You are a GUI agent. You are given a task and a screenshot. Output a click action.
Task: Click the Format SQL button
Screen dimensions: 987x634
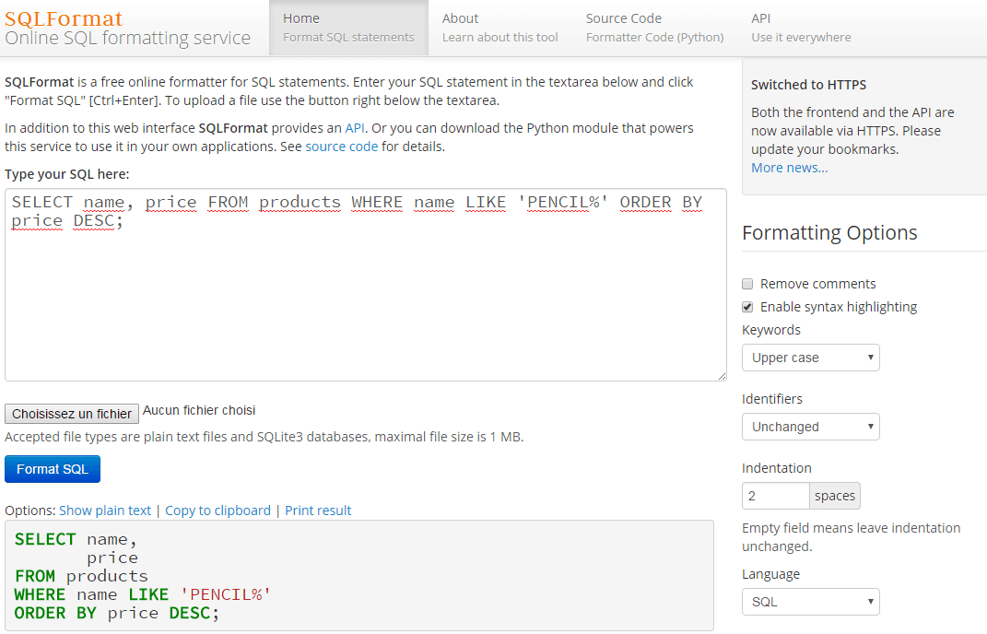(53, 469)
